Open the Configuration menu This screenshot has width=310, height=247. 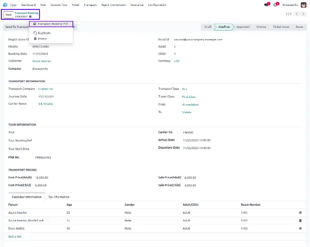point(157,4)
